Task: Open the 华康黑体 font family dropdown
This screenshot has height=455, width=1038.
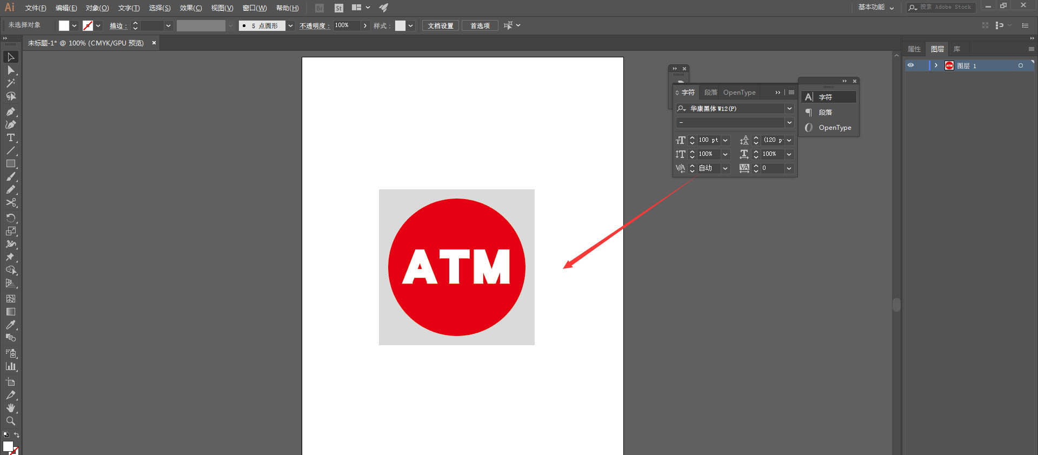Action: click(789, 109)
